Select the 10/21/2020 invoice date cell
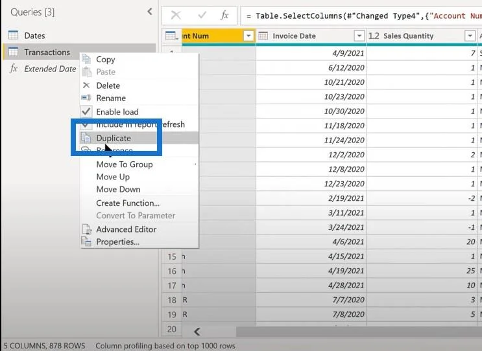 311,82
